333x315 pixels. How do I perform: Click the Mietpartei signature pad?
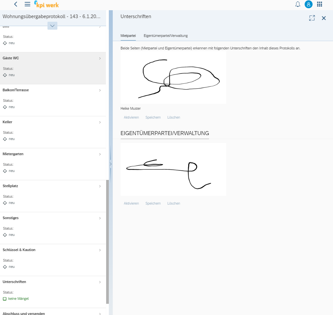pos(173,77)
